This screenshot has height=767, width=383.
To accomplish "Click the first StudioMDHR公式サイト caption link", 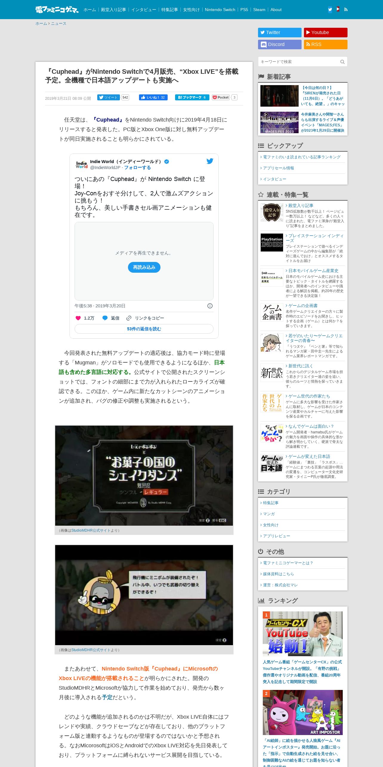I will (x=91, y=530).
